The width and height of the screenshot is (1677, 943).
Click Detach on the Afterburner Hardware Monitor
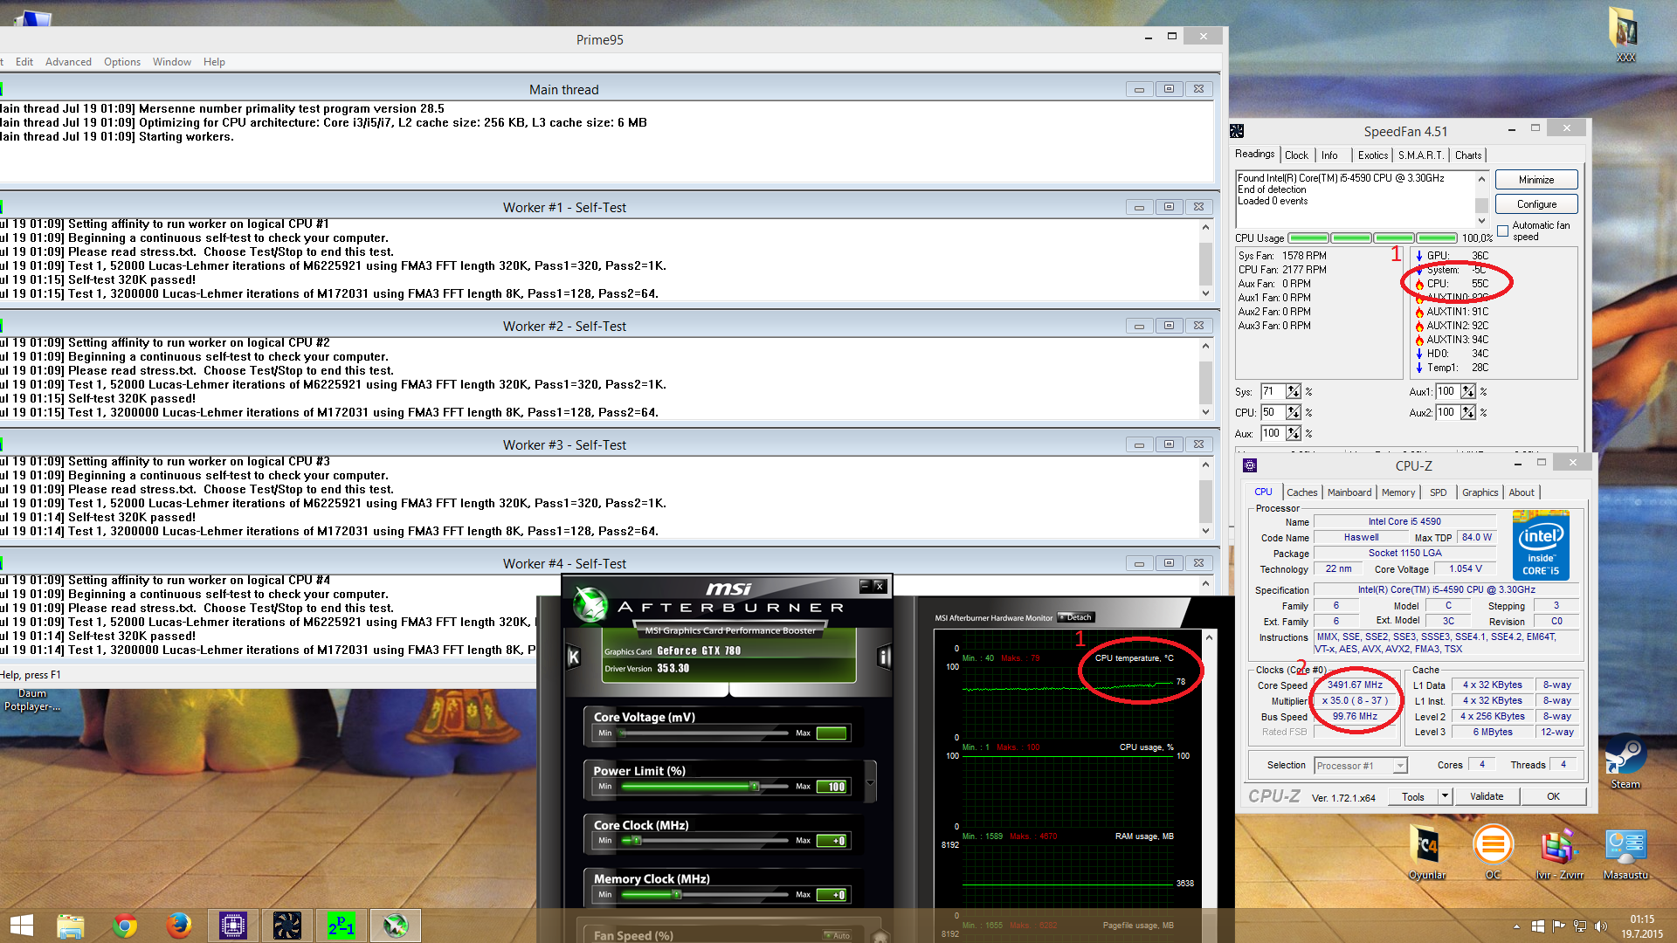(x=1076, y=617)
